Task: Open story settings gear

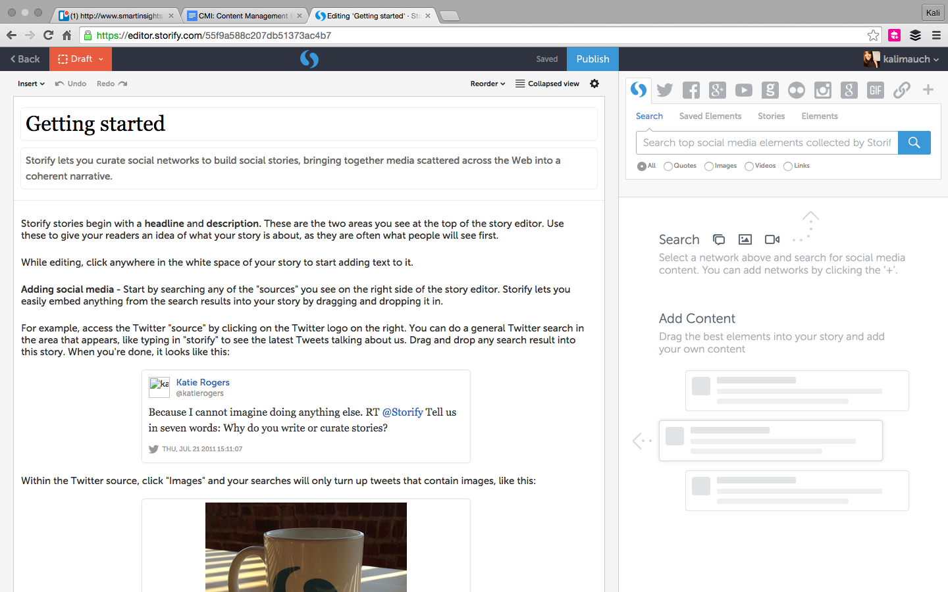Action: (594, 84)
